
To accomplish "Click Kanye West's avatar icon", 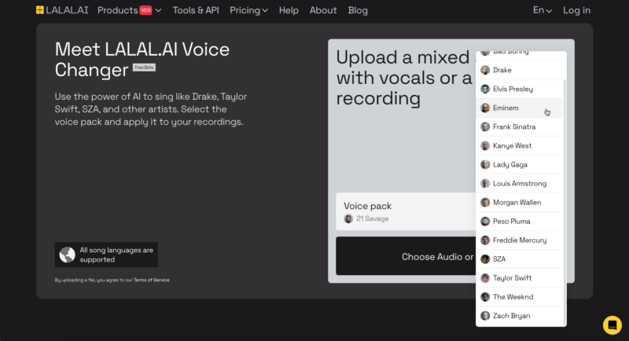I will coord(485,146).
